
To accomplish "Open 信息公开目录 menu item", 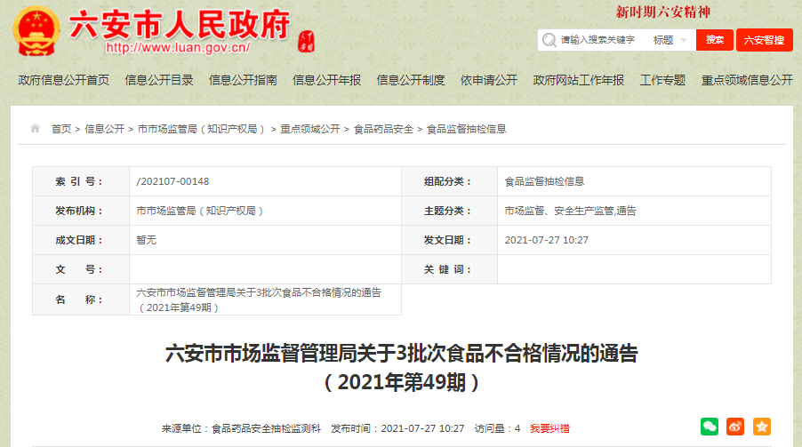I will click(159, 80).
